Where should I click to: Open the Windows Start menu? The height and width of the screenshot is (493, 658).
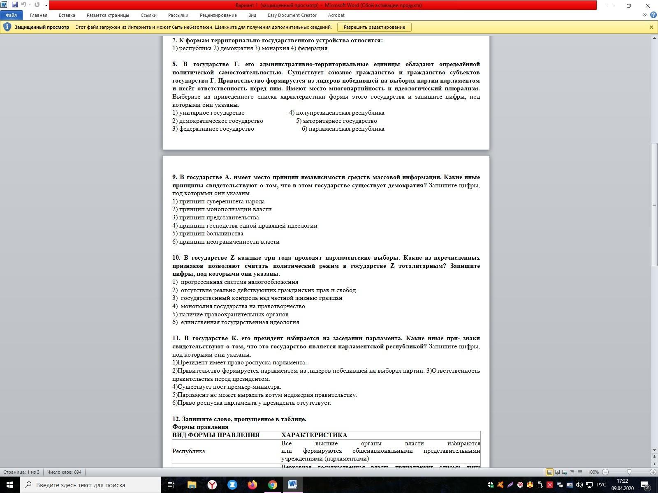click(10, 485)
